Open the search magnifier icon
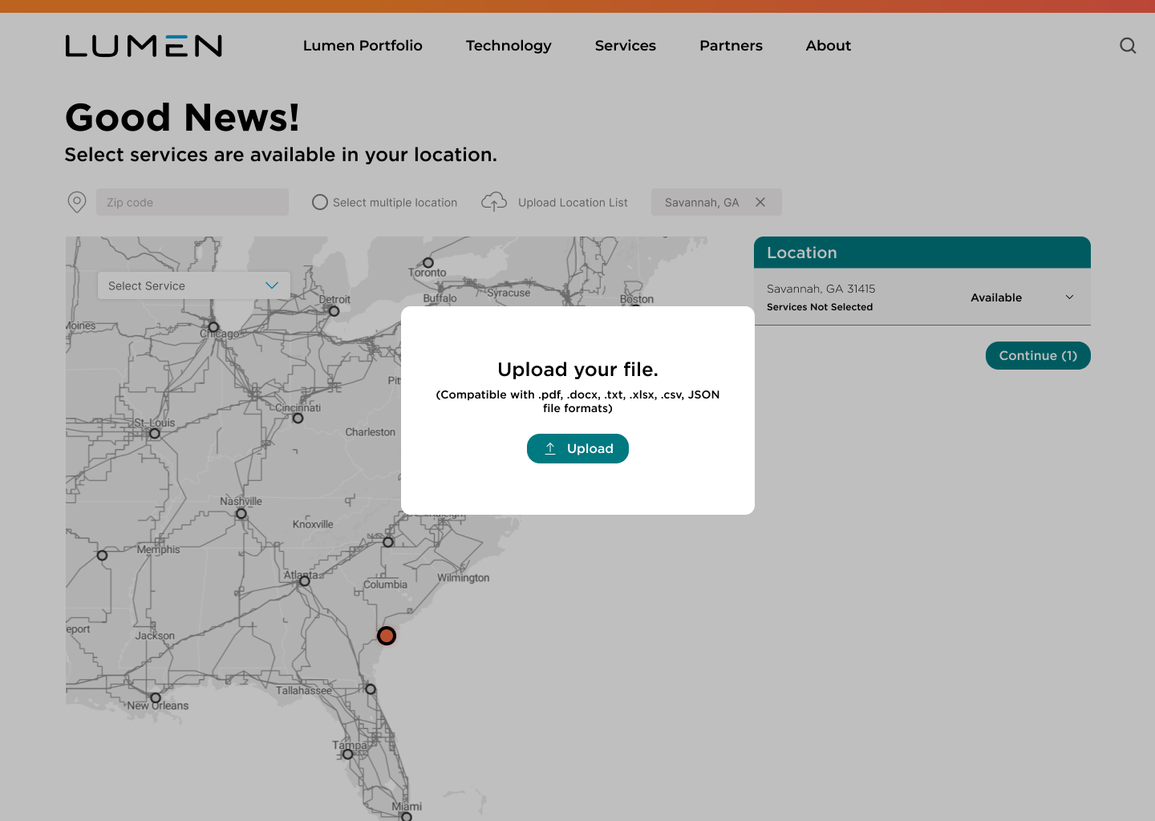The height and width of the screenshot is (821, 1155). tap(1128, 46)
